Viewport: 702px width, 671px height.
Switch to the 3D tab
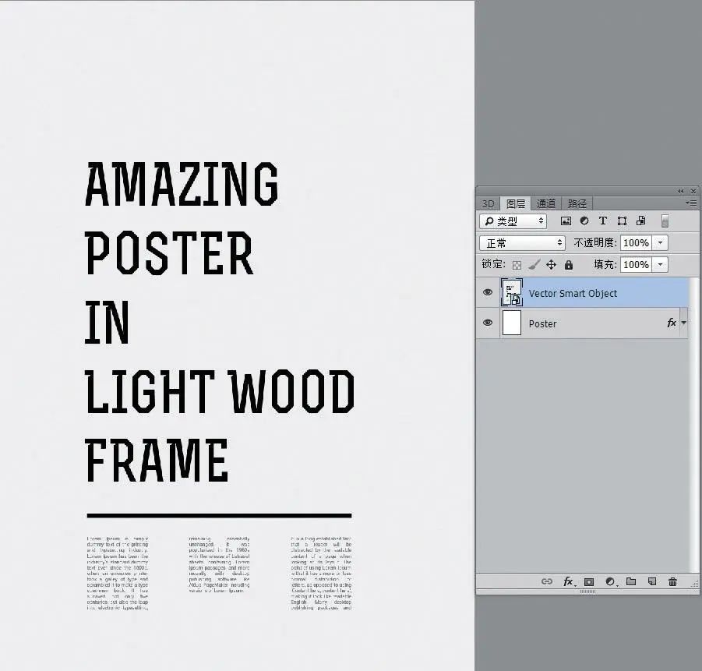(488, 204)
